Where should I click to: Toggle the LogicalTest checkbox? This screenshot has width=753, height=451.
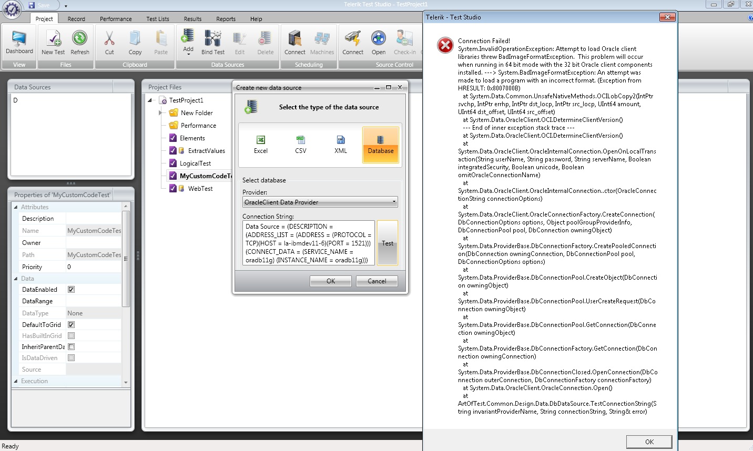tap(173, 163)
